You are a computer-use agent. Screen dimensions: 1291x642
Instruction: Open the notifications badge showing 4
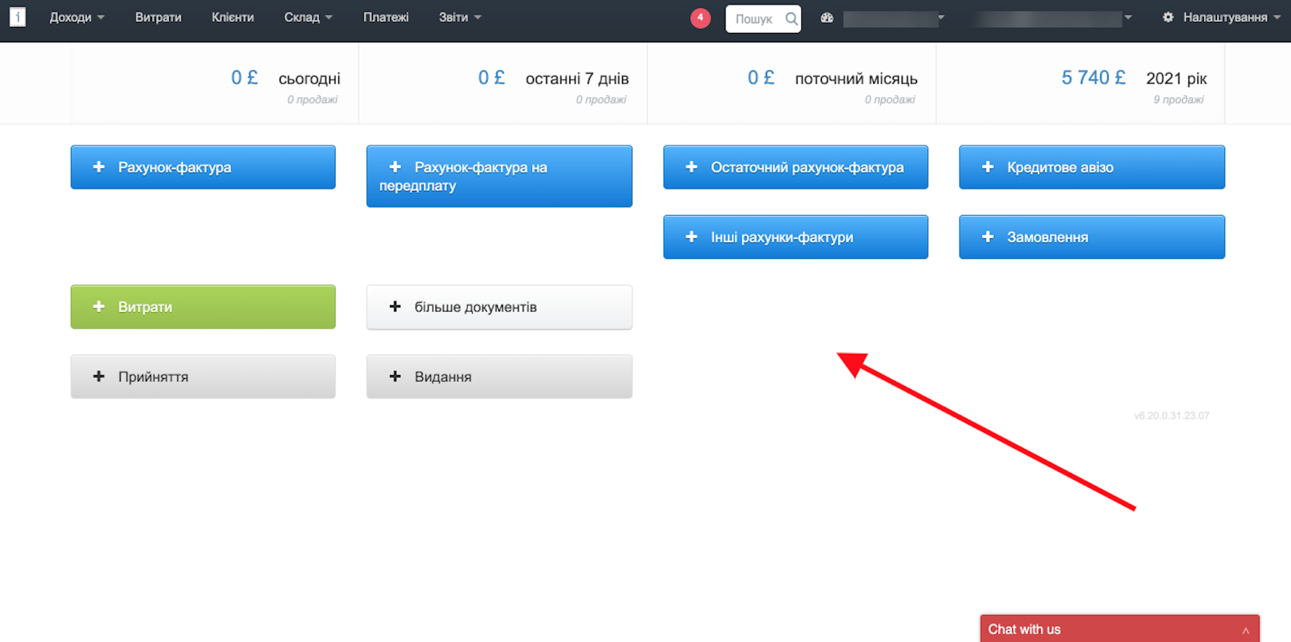700,18
